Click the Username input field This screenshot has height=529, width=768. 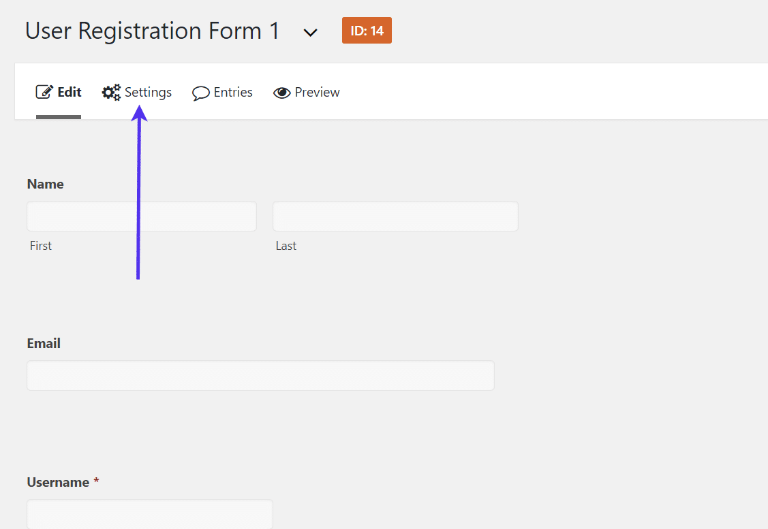150,514
